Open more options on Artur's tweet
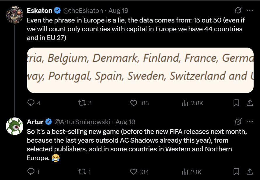Image resolution: width=260 pixels, height=180 pixels. 250,122
